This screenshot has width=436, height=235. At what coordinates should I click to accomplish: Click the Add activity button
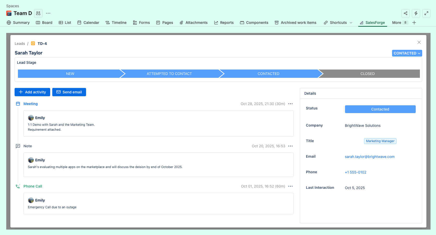(32, 92)
